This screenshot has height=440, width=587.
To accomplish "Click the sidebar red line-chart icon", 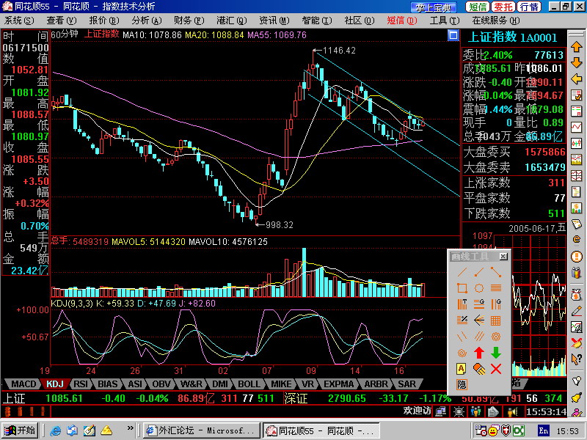I will coord(577,127).
